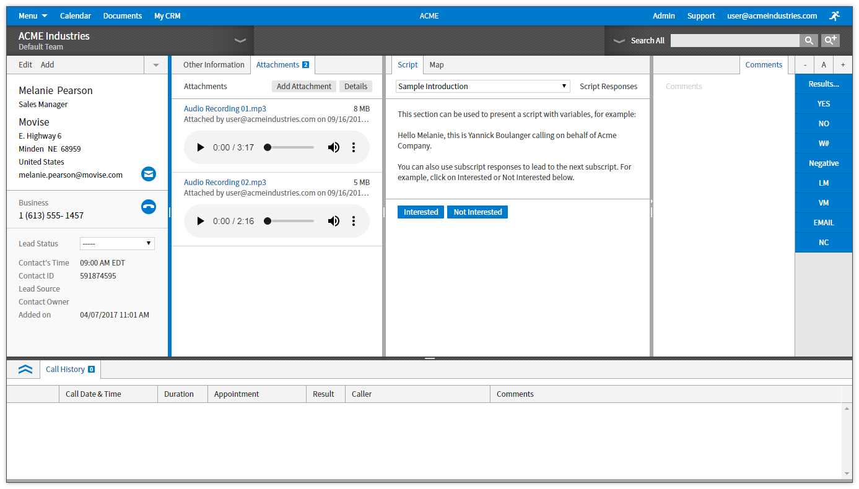Collapse the ACME Industries header chevron
The width and height of the screenshot is (859, 489).
click(x=240, y=41)
